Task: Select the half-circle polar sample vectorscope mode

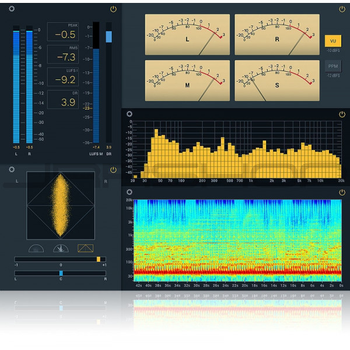Action: (36, 248)
